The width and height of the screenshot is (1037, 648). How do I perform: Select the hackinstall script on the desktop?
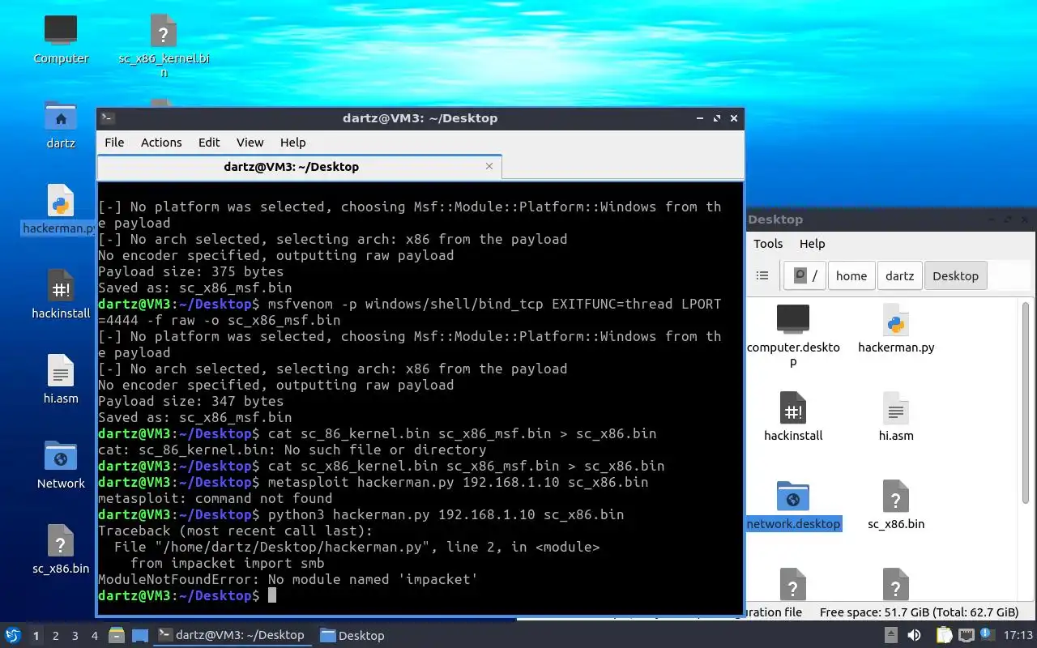[61, 295]
